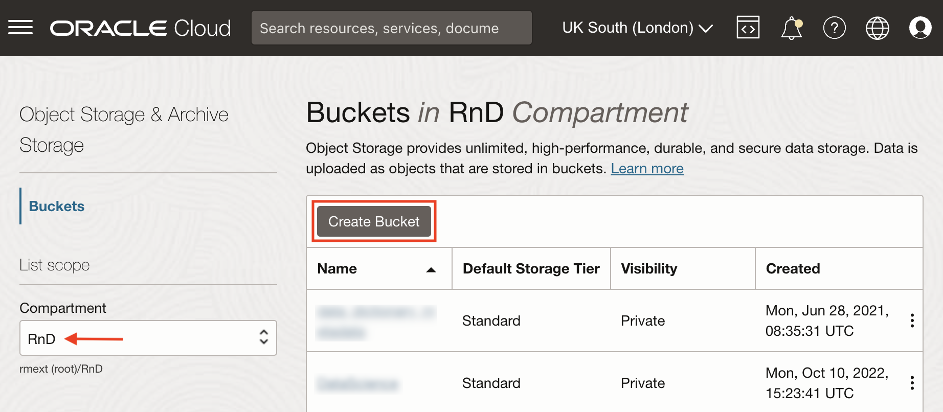Expand the UK South (London) region selector

pos(637,28)
